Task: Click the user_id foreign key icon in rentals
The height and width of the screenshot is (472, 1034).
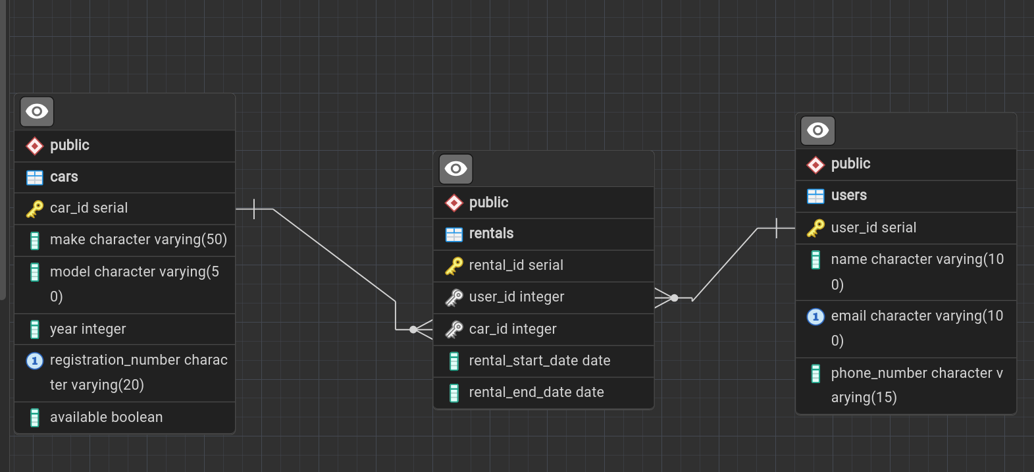Action: (x=453, y=298)
